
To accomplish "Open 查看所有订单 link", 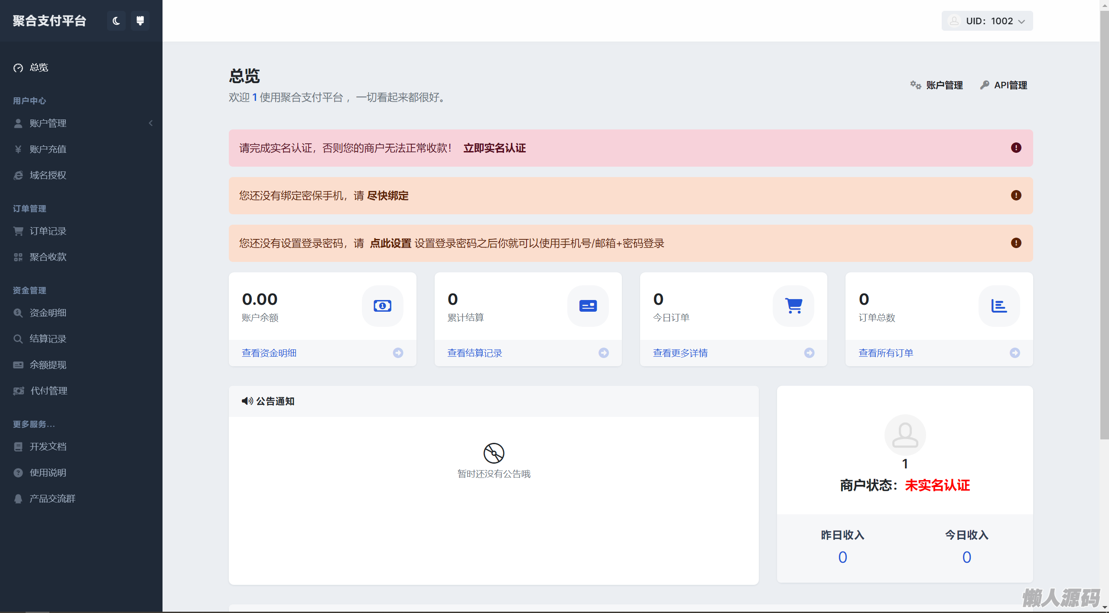I will click(x=885, y=353).
